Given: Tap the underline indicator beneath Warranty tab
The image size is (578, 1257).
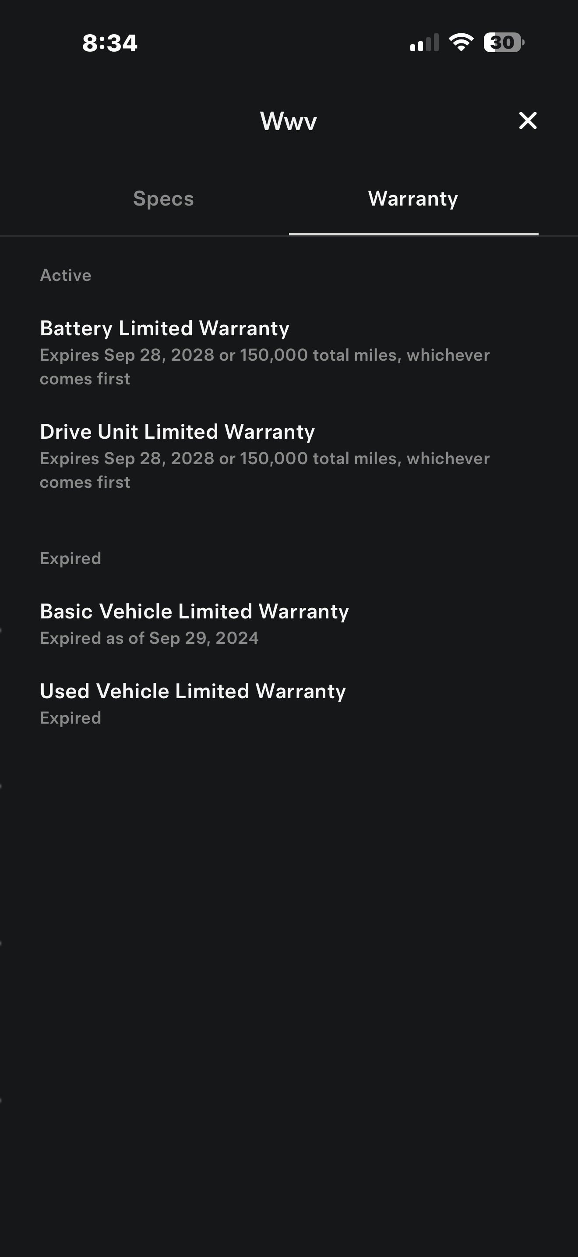Looking at the screenshot, I should [x=413, y=234].
